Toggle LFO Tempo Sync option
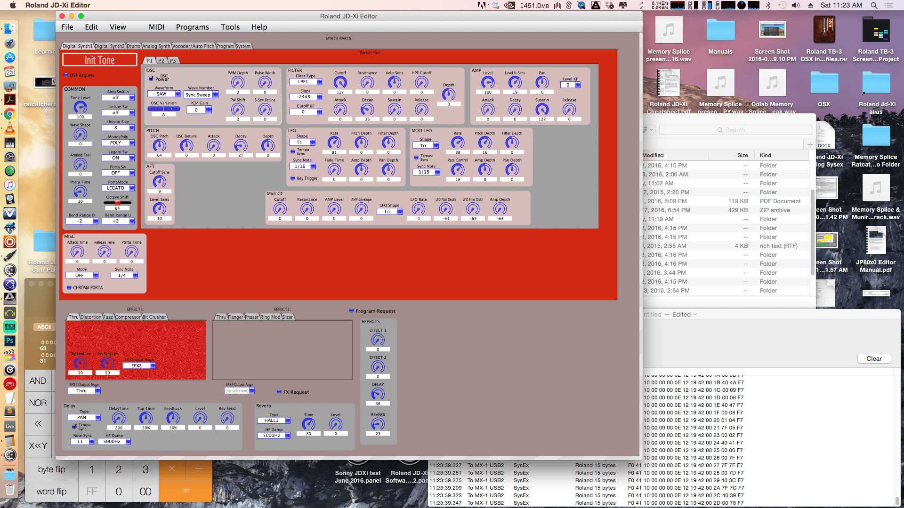 tap(292, 151)
